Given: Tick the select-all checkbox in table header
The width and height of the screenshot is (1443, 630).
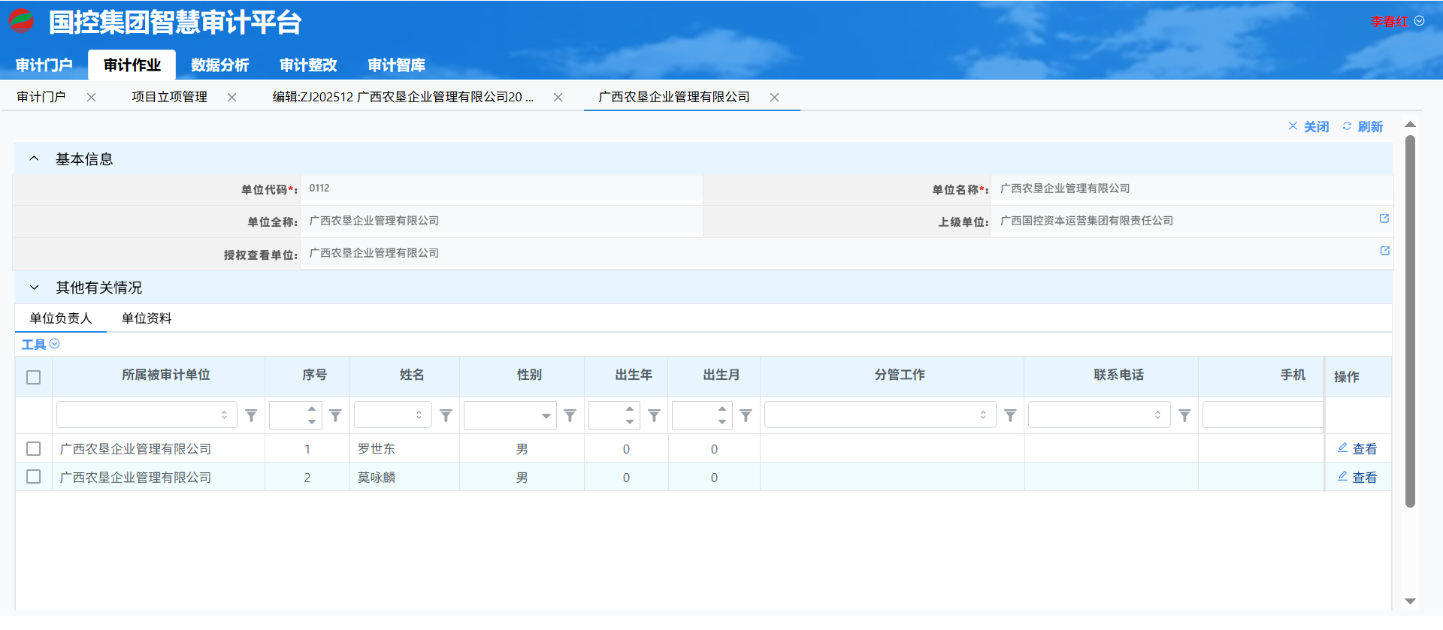Looking at the screenshot, I should coord(34,377).
